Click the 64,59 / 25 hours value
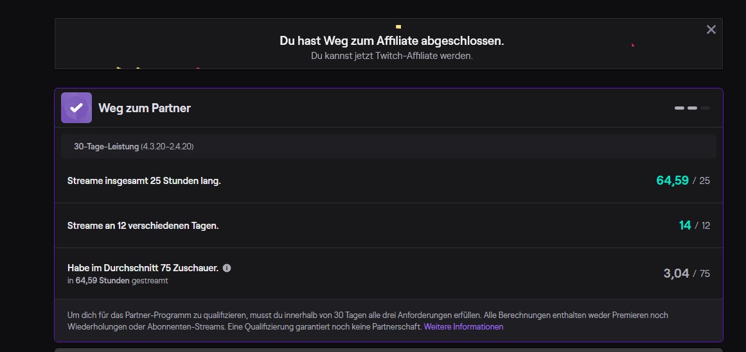 (683, 181)
